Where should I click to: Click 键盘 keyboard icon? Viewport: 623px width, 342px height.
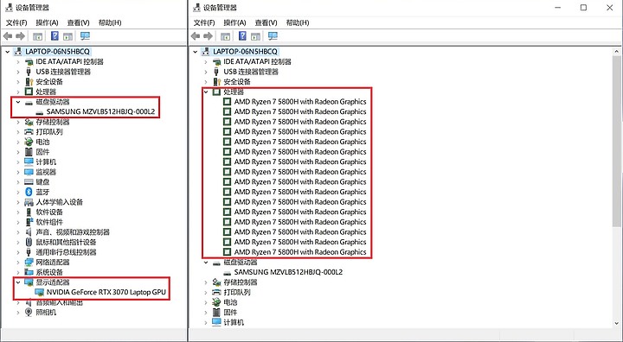point(29,182)
